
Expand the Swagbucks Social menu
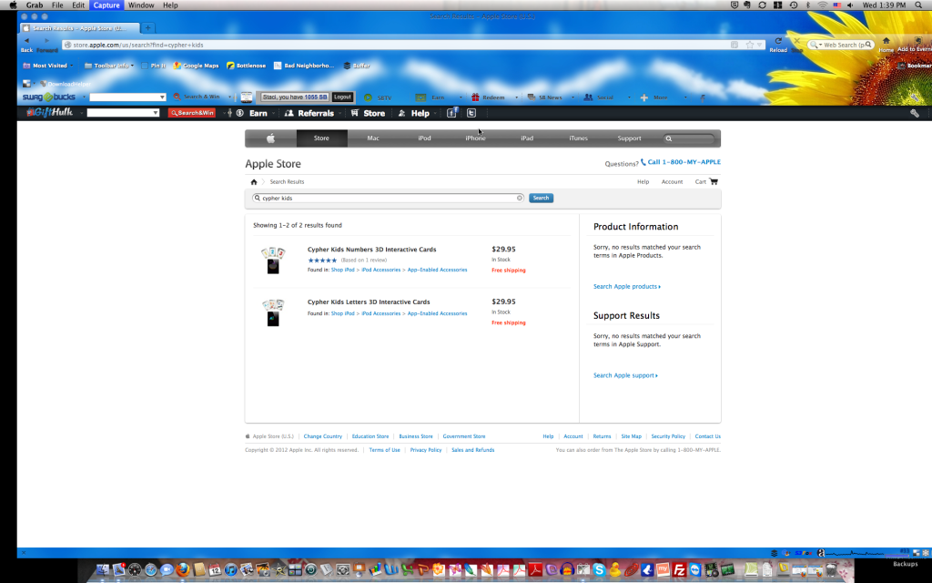pos(629,97)
